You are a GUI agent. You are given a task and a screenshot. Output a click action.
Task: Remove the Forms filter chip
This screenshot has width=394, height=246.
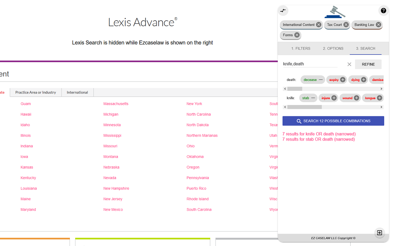[x=297, y=35]
